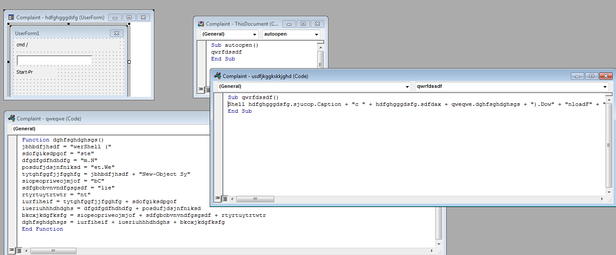This screenshot has height=255, width=616.
Task: Click 'End Sub' line in usdfjkggkskkjghd window
Action: tap(240, 111)
